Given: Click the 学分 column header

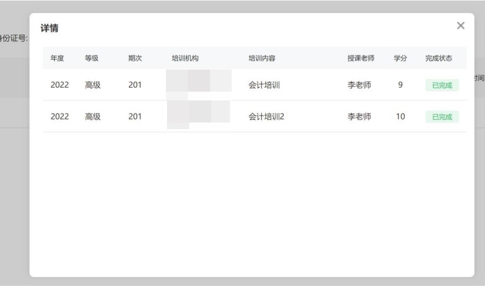Looking at the screenshot, I should (x=400, y=59).
